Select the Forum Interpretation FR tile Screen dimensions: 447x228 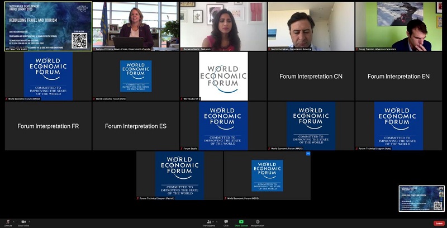coord(48,126)
